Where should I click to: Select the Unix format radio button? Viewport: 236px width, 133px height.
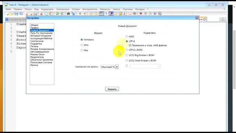pos(82,45)
